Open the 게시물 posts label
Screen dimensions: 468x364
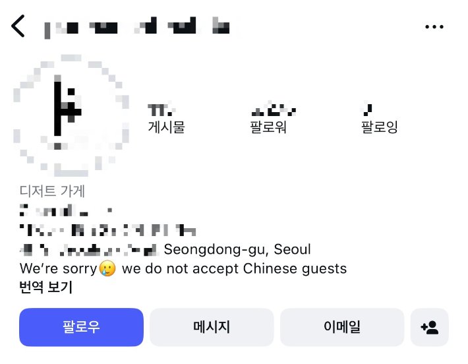pos(166,127)
